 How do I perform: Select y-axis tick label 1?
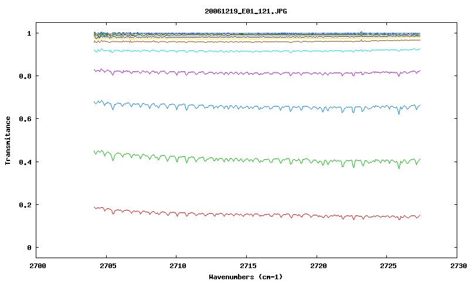pyautogui.click(x=29, y=33)
